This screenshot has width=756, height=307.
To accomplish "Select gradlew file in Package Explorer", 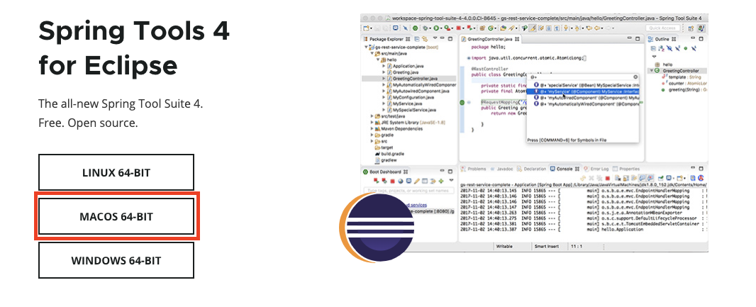I will pyautogui.click(x=388, y=160).
